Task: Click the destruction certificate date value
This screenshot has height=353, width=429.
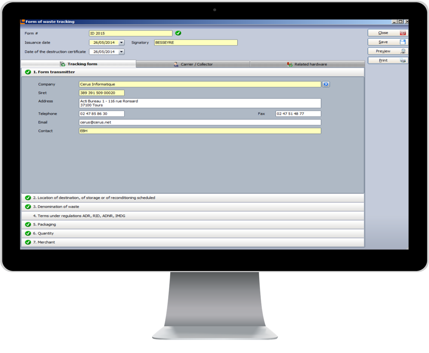Action: click(104, 52)
